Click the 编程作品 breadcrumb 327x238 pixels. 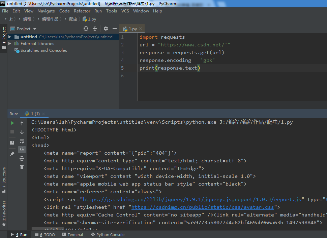pyautogui.click(x=50, y=19)
